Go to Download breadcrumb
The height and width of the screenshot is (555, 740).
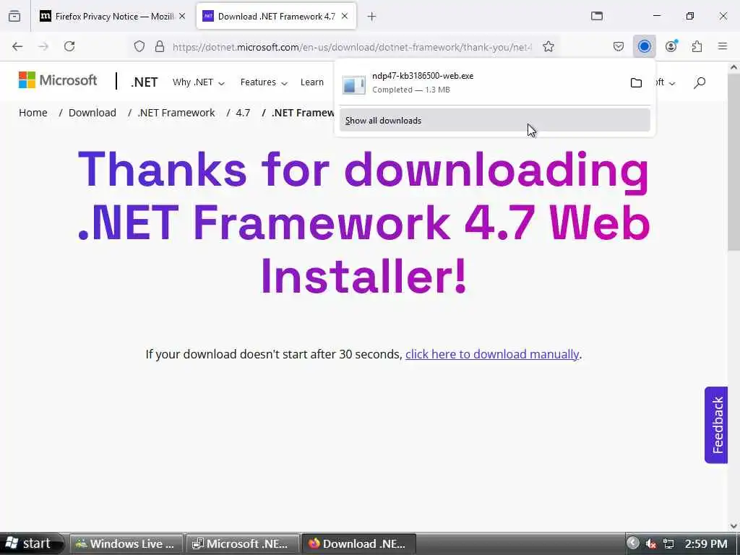click(x=92, y=113)
